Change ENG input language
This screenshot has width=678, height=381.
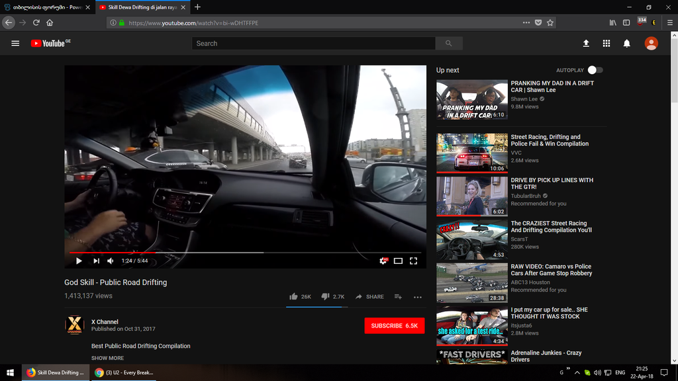coord(620,372)
